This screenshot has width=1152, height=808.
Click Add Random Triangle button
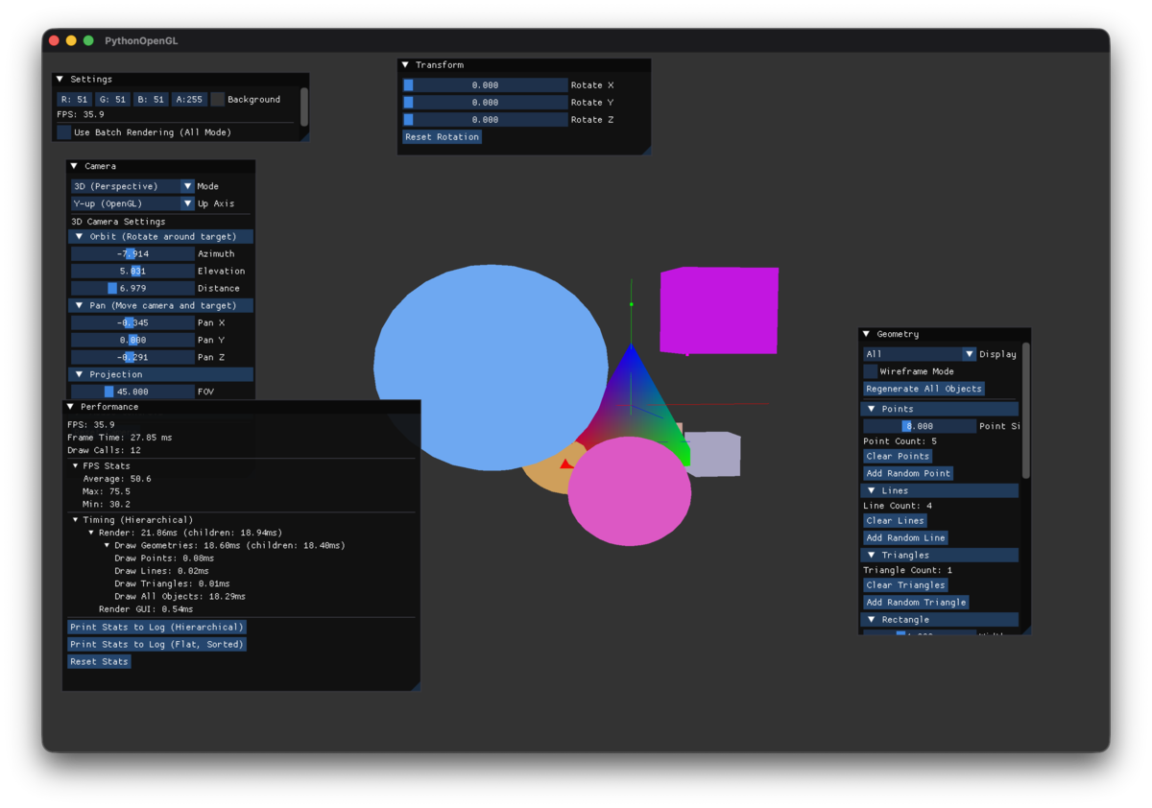point(916,603)
